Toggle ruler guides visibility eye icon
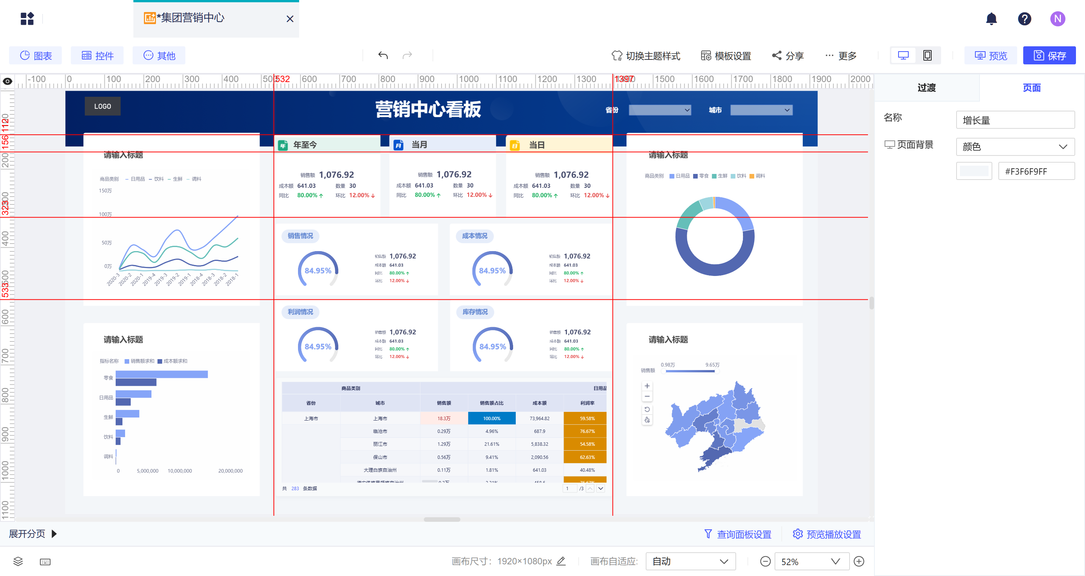The width and height of the screenshot is (1085, 576). point(8,81)
